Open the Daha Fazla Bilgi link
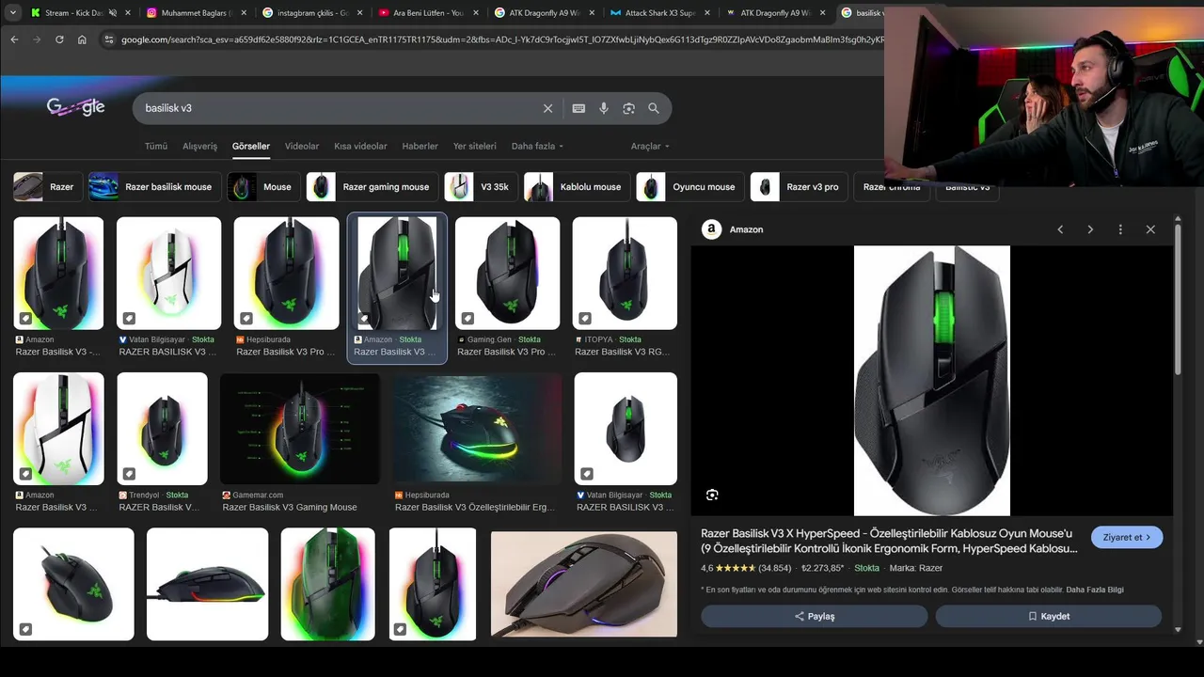The height and width of the screenshot is (677, 1204). tap(1095, 590)
